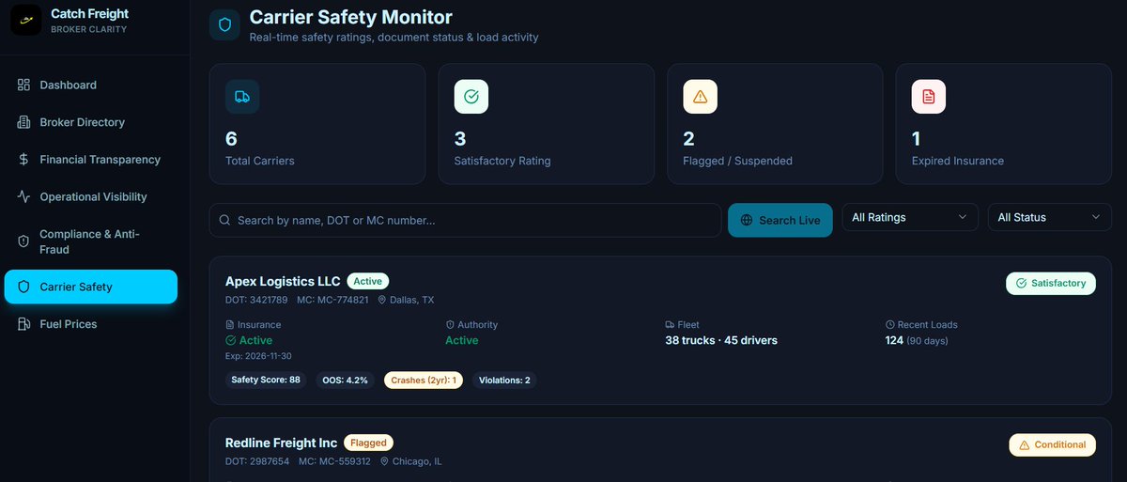The height and width of the screenshot is (482, 1127).
Task: Open the All Status dropdown
Action: click(x=1049, y=217)
